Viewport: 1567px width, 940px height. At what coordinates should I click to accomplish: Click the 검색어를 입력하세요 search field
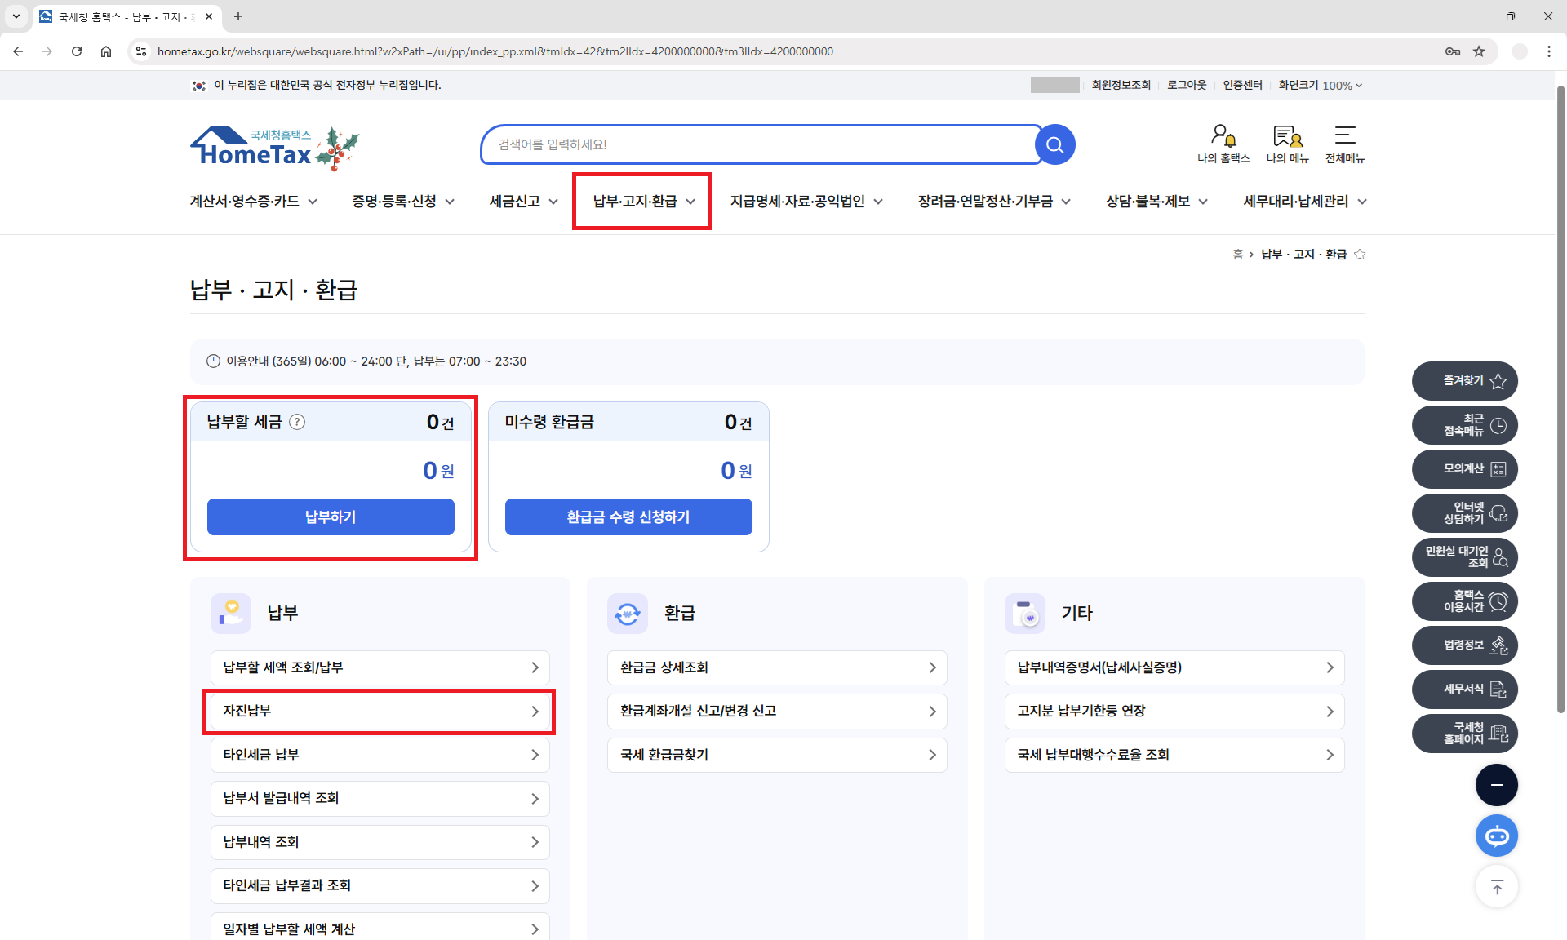tap(759, 144)
